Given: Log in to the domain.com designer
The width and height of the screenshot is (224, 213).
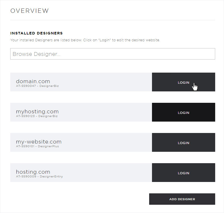Looking at the screenshot, I should (x=183, y=82).
